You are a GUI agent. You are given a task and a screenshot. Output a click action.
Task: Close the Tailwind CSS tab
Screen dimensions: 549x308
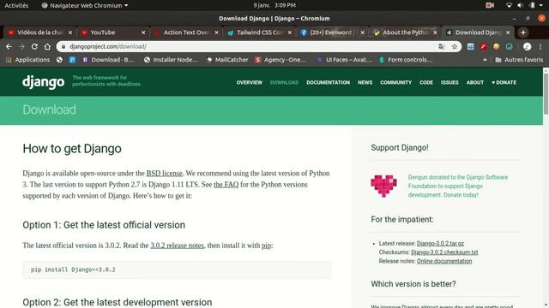(x=290, y=33)
